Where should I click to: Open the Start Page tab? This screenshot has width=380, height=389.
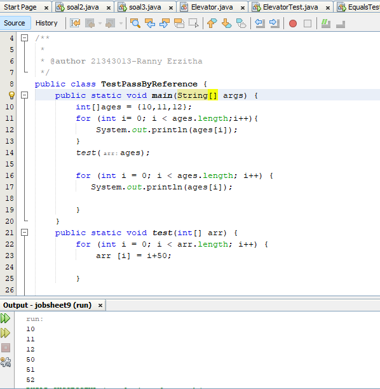(x=20, y=7)
